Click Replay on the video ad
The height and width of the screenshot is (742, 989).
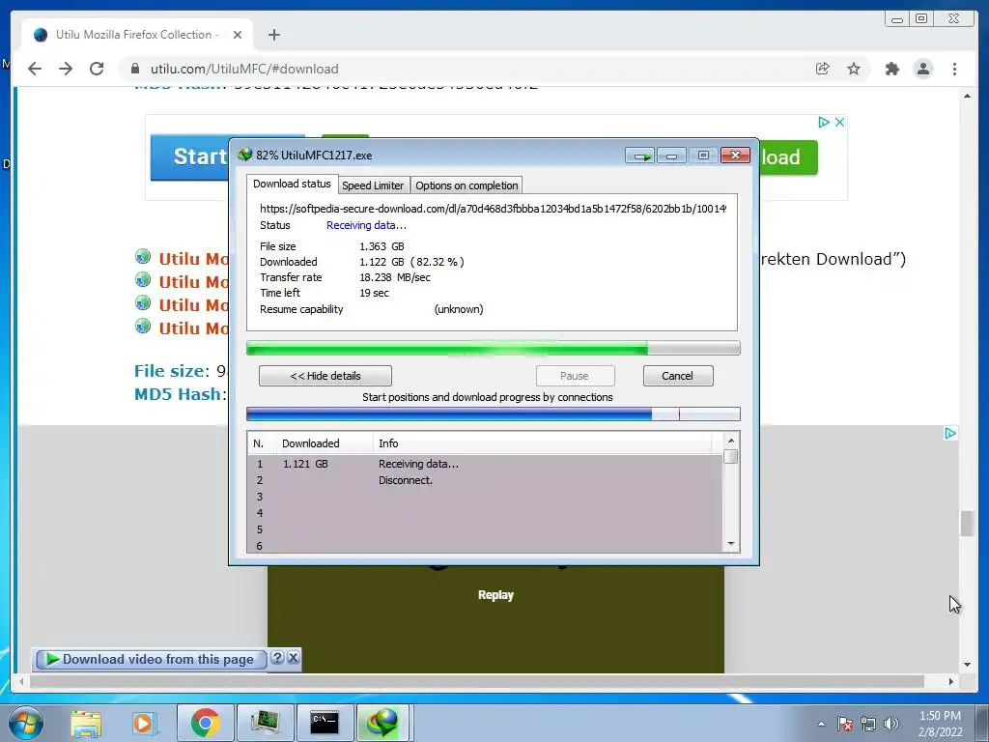495,595
